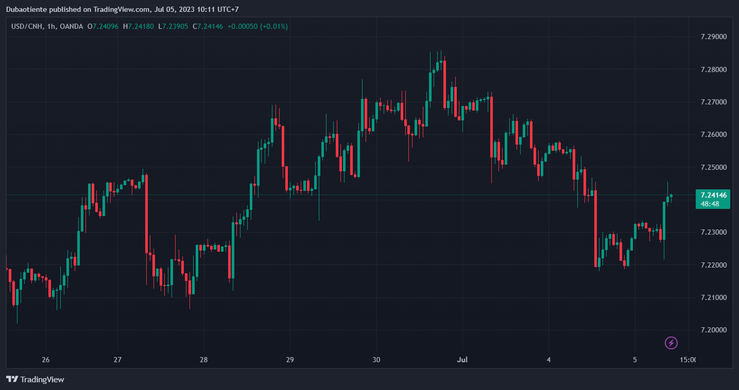Click the 7.25000 price axis label
This screenshot has height=390, width=739.
713,167
